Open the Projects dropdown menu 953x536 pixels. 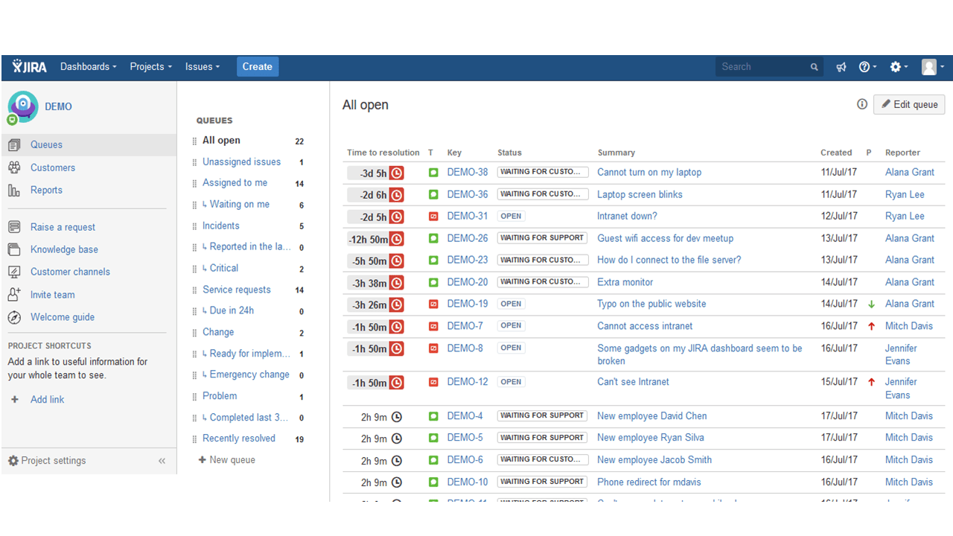pos(151,67)
